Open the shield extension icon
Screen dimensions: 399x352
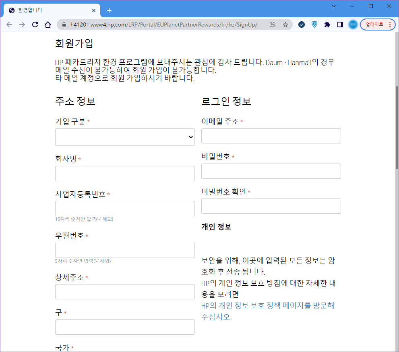tap(314, 25)
